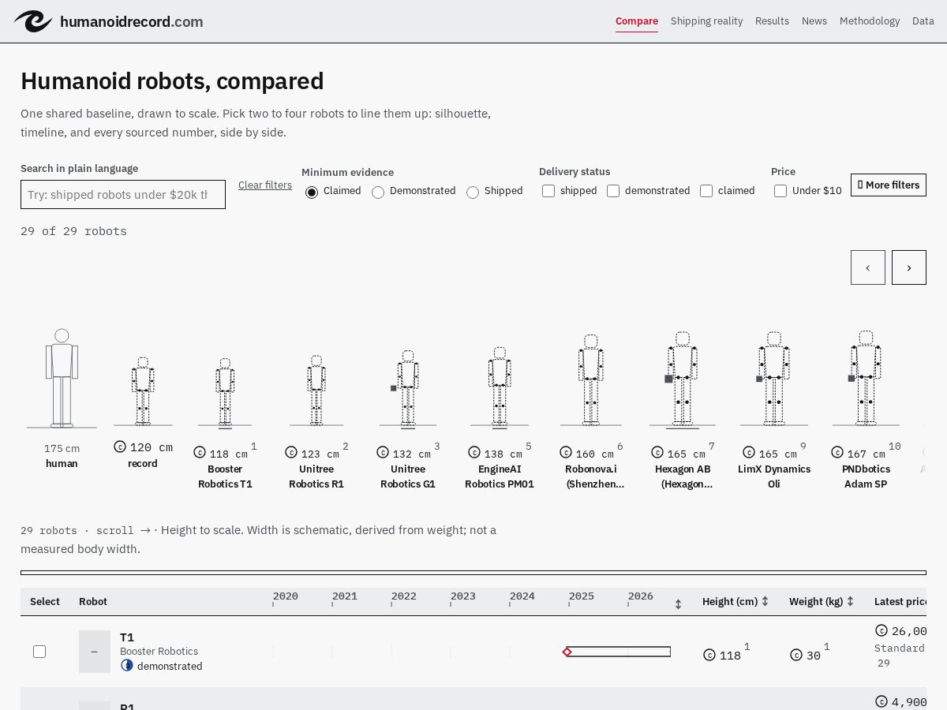Click the horizontal scroll bar above the table

click(473, 573)
